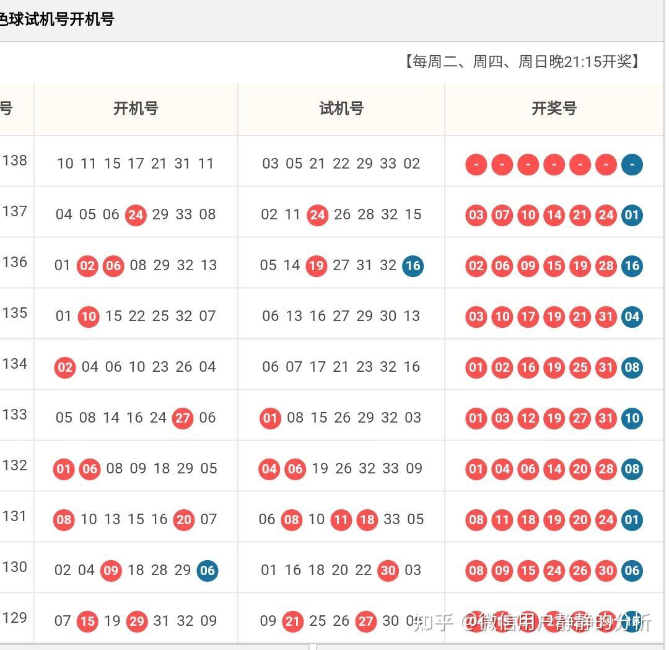The image size is (669, 650).
Task: Click red ball 04 in row 132 试机号
Action: (x=269, y=468)
